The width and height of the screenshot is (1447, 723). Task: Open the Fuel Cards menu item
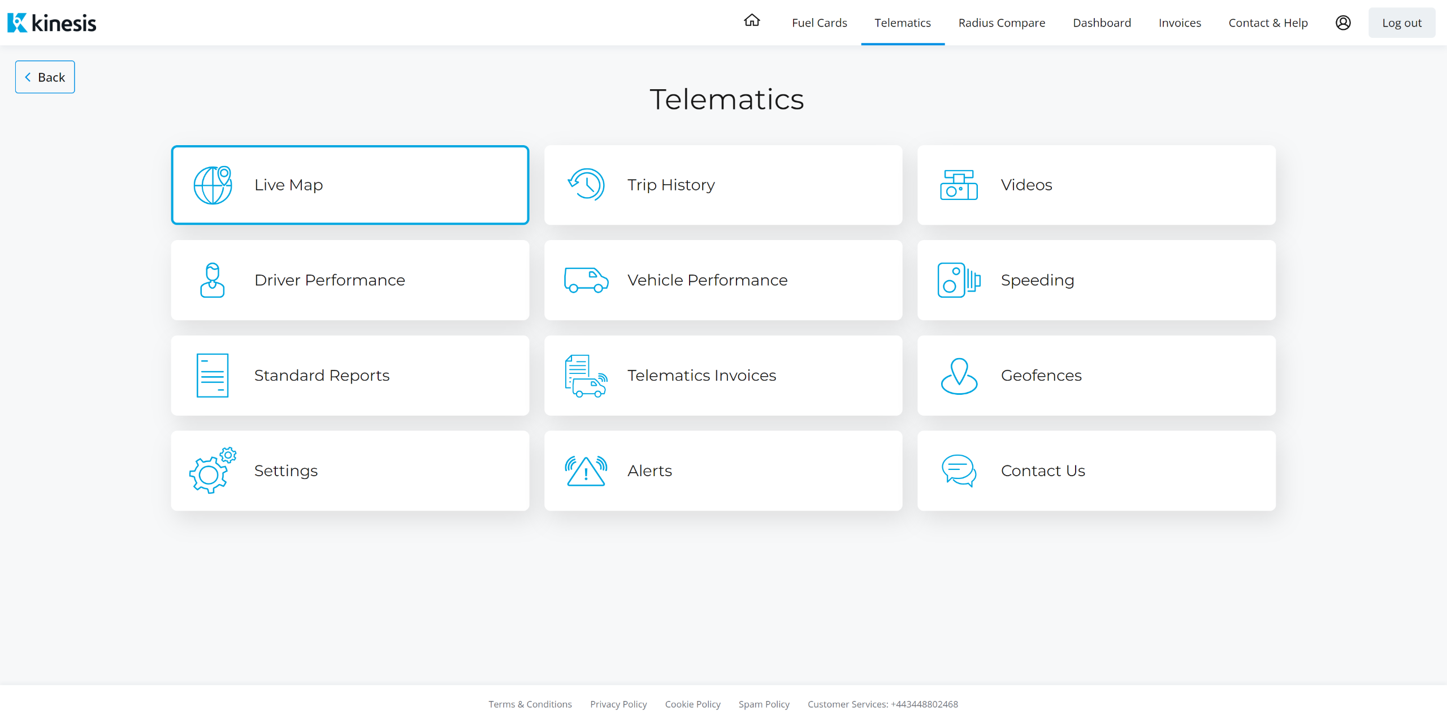click(x=819, y=23)
